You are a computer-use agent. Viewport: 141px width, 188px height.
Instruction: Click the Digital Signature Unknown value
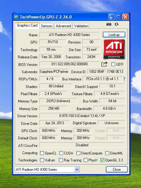(112, 123)
